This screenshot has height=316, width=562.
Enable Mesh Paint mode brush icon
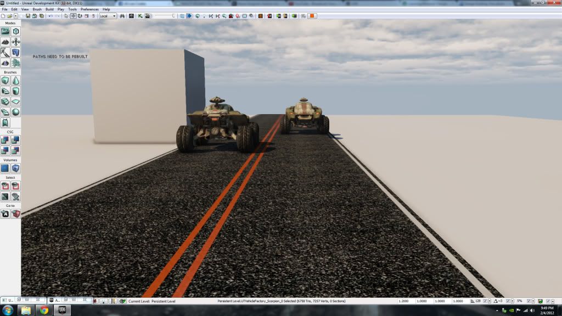tap(5, 53)
